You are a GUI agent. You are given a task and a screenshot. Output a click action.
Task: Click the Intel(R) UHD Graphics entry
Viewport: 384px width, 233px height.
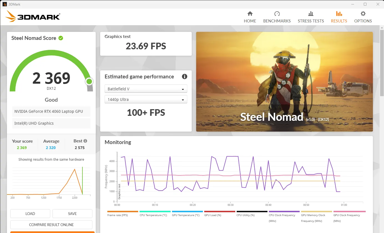[51, 123]
